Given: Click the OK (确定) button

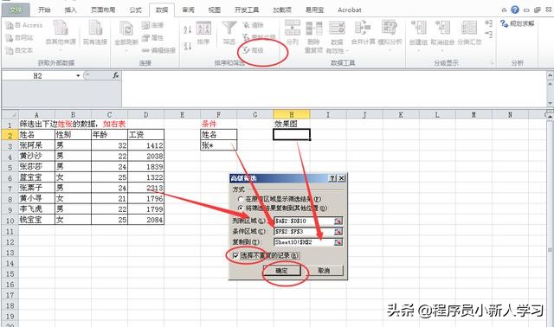Looking at the screenshot, I should coord(281,271).
